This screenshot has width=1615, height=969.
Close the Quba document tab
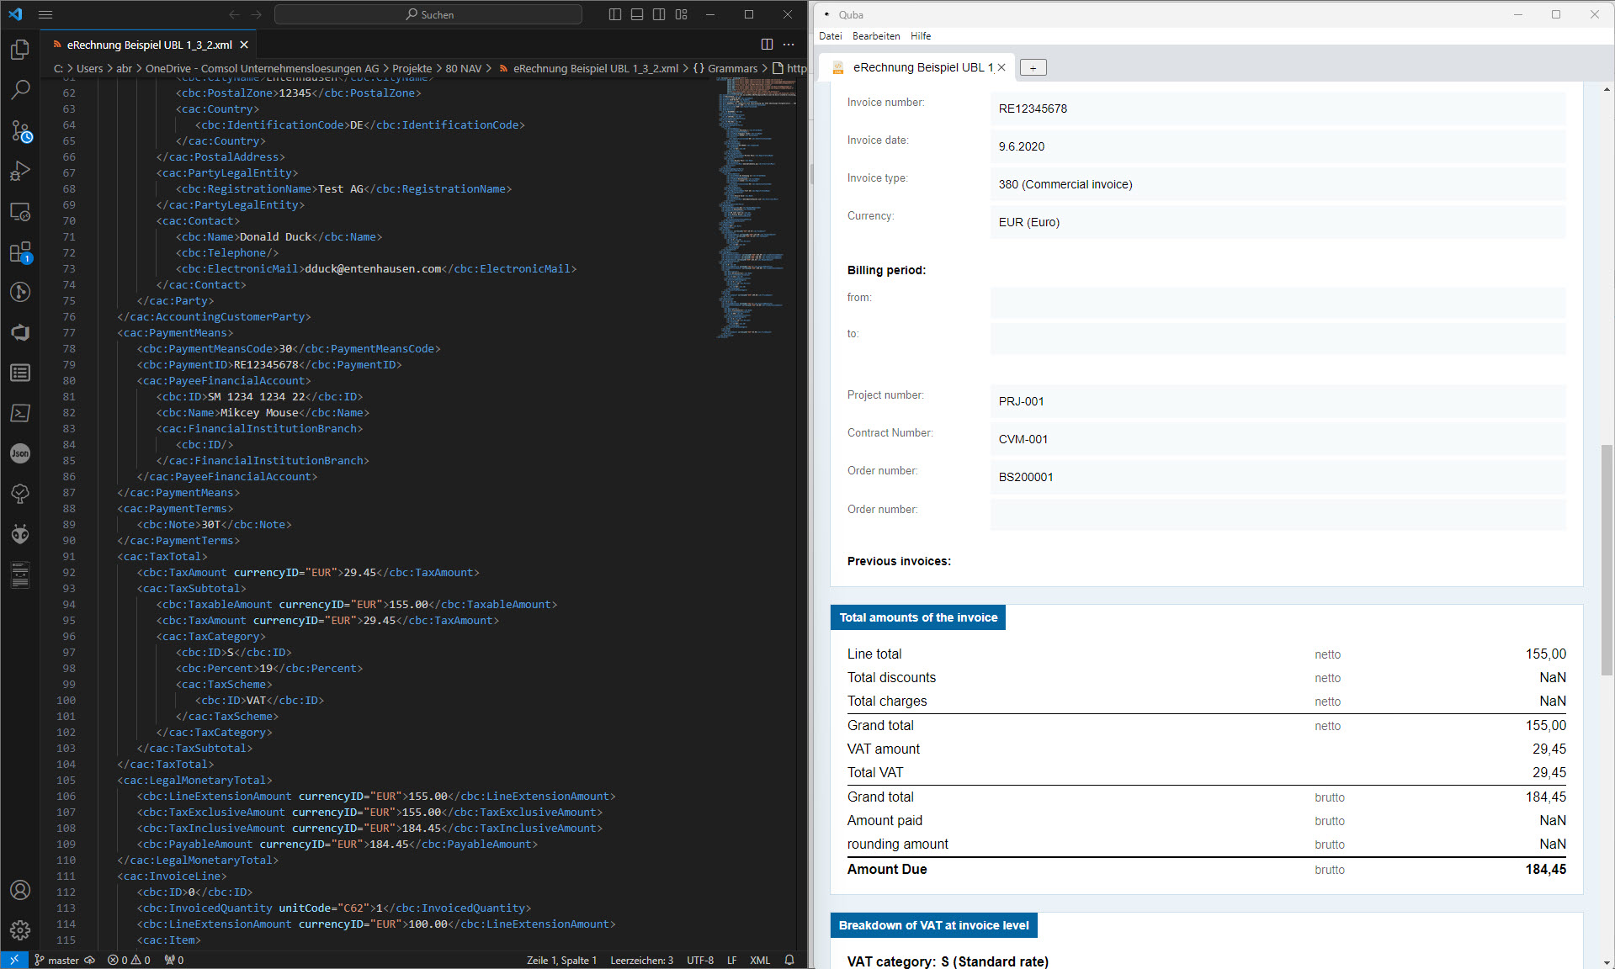(x=1001, y=67)
